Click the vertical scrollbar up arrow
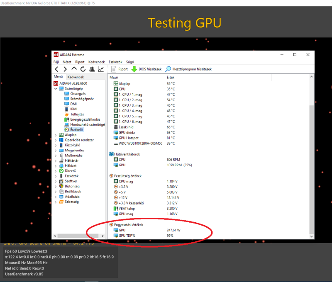This screenshot has width=332, height=282. [312, 77]
